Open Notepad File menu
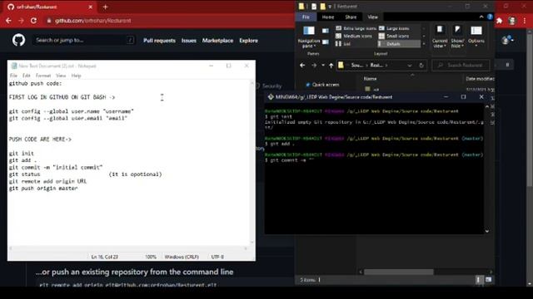This screenshot has width=533, height=299. click(x=13, y=76)
